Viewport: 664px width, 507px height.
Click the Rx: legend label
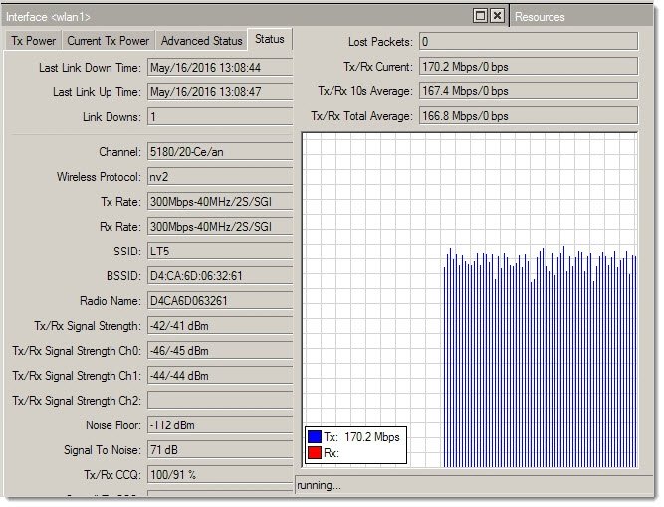tap(332, 453)
